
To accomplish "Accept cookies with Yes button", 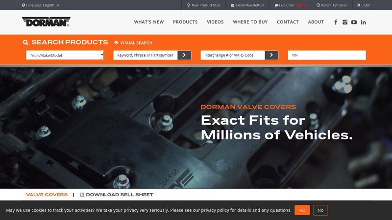I will (x=302, y=210).
